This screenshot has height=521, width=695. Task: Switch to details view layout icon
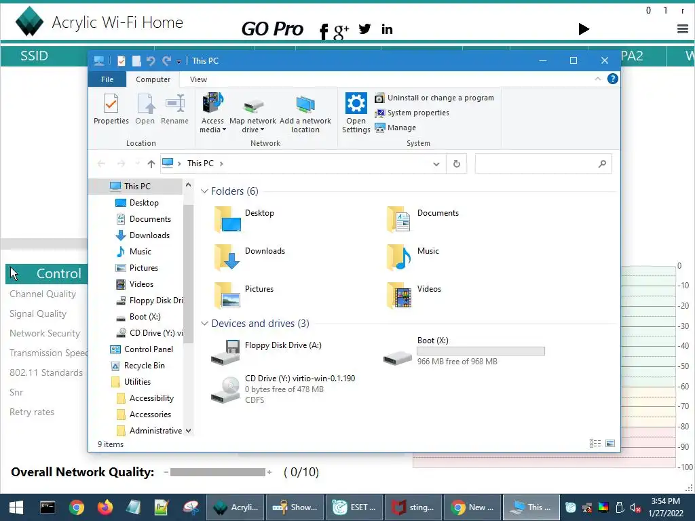coord(595,444)
